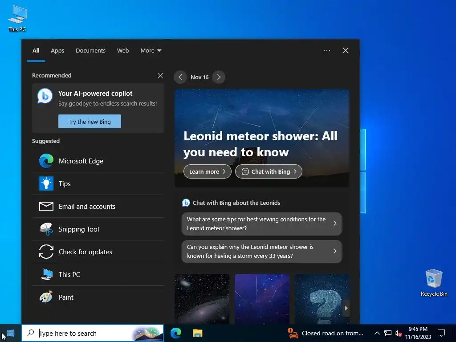This screenshot has width=456, height=342.
Task: Click search highlights image in search box
Action: [147, 333]
